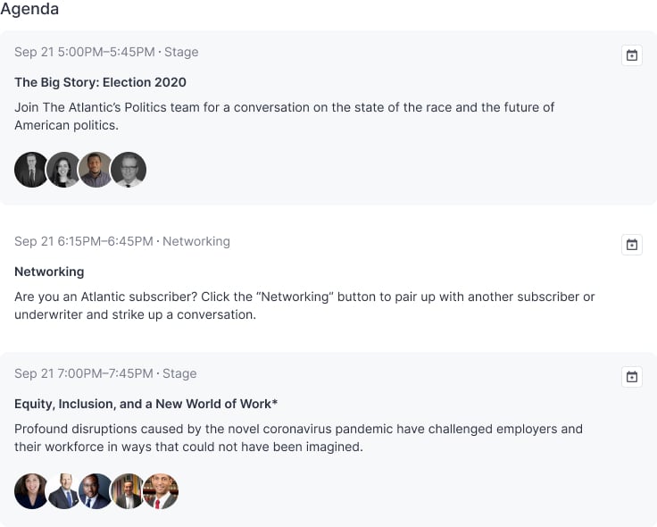Open fourth speaker avatar in Equity, Inclusion session

(128, 491)
